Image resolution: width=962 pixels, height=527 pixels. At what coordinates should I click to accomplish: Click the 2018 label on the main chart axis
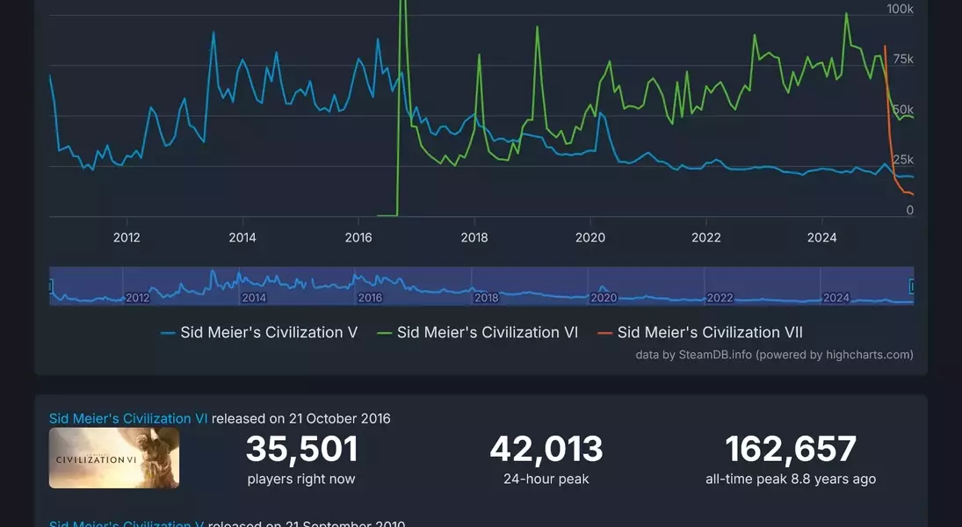coord(474,237)
